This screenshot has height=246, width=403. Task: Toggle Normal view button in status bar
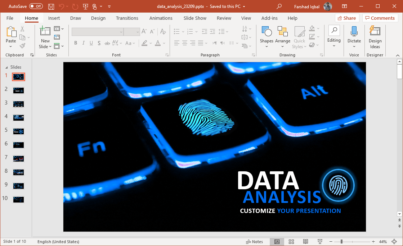277,242
